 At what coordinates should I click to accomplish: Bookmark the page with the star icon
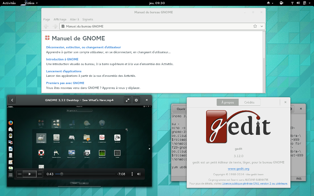[x=255, y=26]
